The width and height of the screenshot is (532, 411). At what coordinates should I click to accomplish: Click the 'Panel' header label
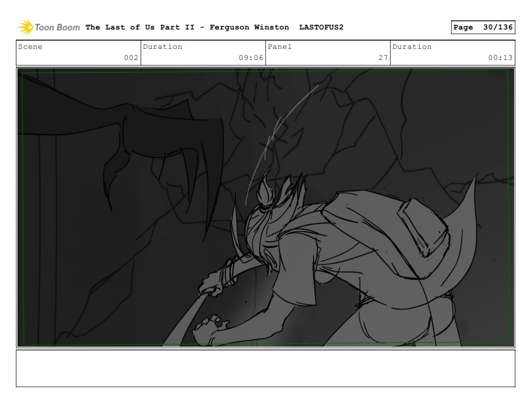tap(280, 47)
